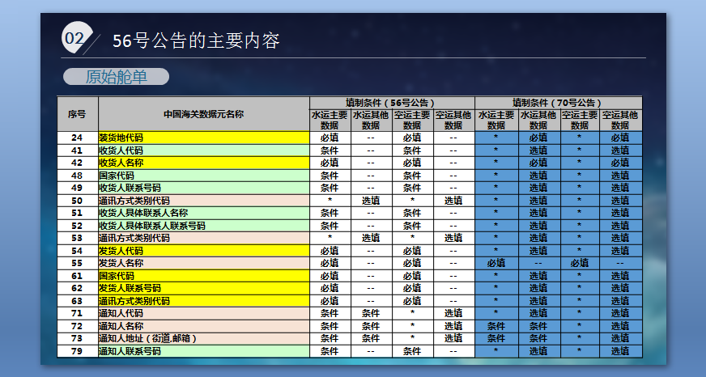Click the 收货人具体联系人名称 cell
This screenshot has height=377, width=706.
click(203, 213)
